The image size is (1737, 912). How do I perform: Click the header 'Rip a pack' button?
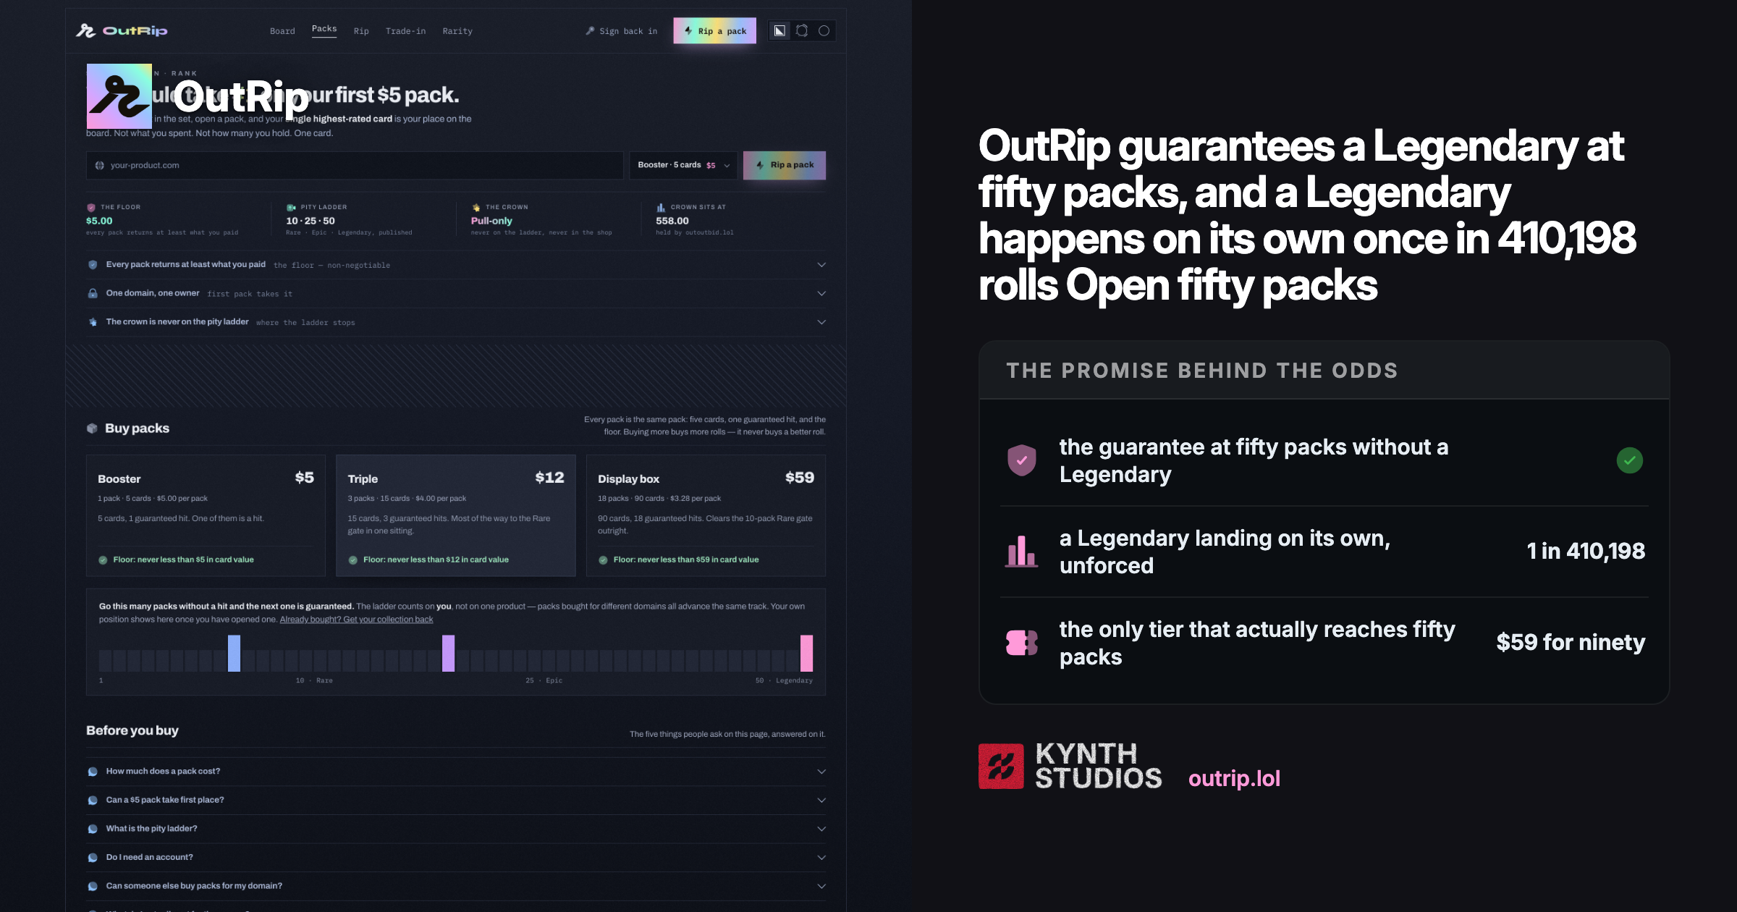coord(715,30)
